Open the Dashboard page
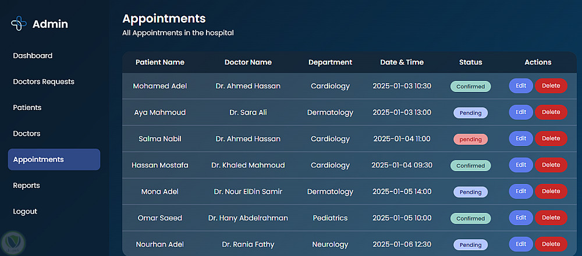The height and width of the screenshot is (256, 582). [33, 56]
